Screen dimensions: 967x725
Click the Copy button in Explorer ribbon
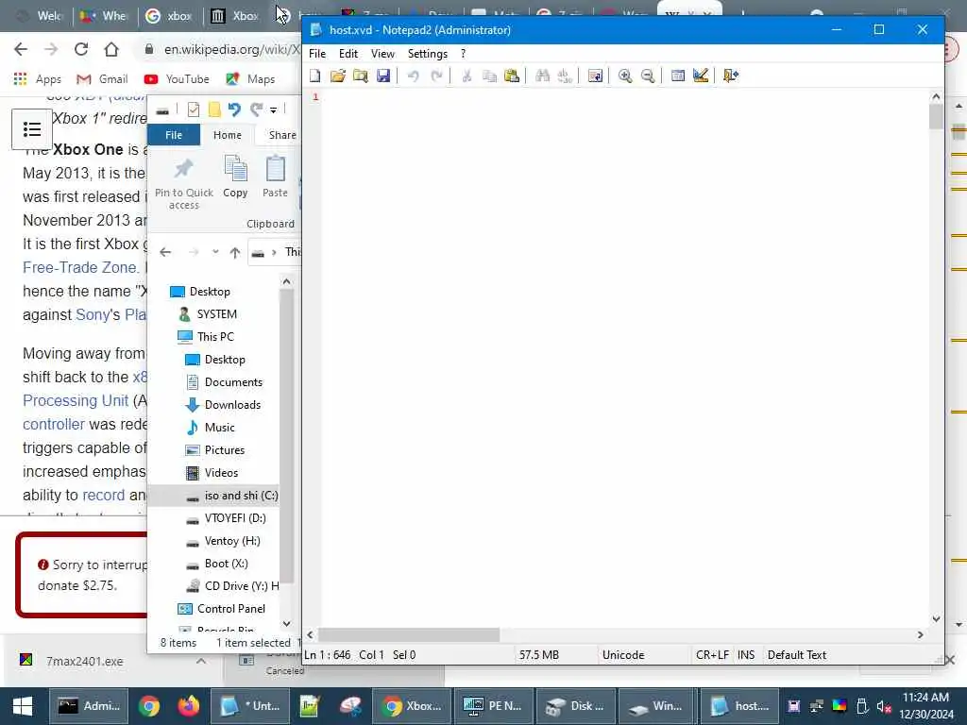(235, 177)
